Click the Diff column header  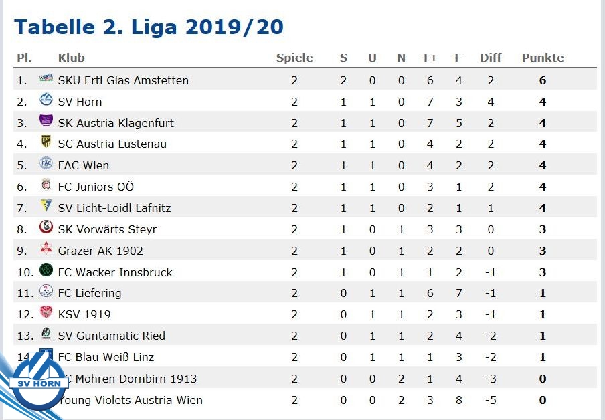coord(491,58)
